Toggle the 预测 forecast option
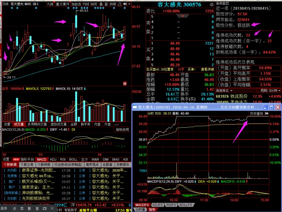Viewport: 282px width, 212px height. pos(113,4)
